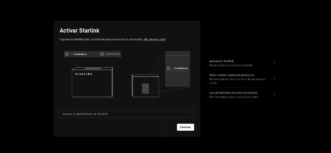Screen dimensions: 331x153
Task: Click the Continuar button
Action: coord(185,127)
